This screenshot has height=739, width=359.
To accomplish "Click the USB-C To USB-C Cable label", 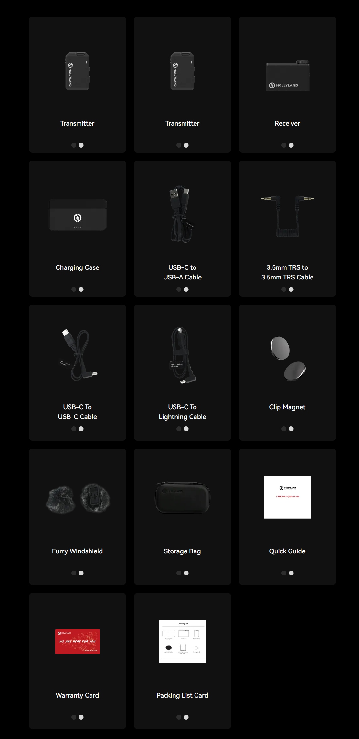I will coord(78,412).
